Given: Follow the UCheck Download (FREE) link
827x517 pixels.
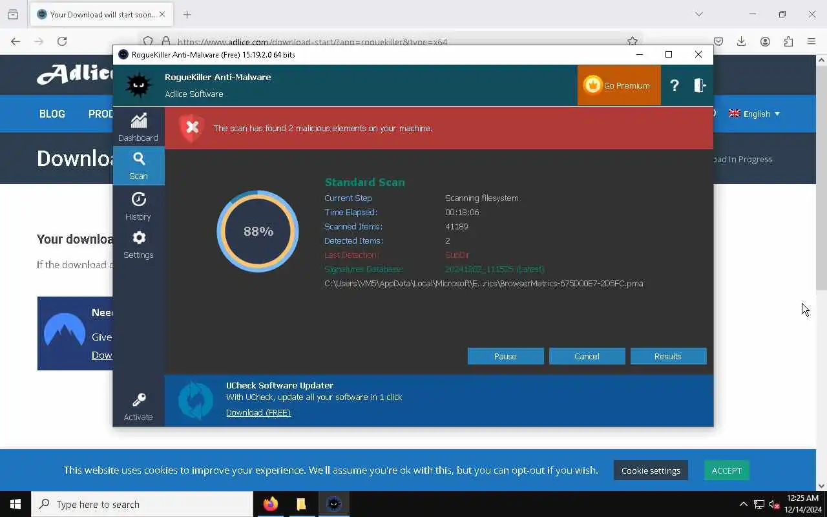Looking at the screenshot, I should [x=258, y=412].
